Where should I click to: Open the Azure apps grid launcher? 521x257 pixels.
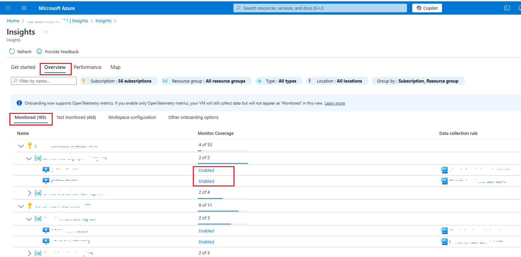point(8,8)
